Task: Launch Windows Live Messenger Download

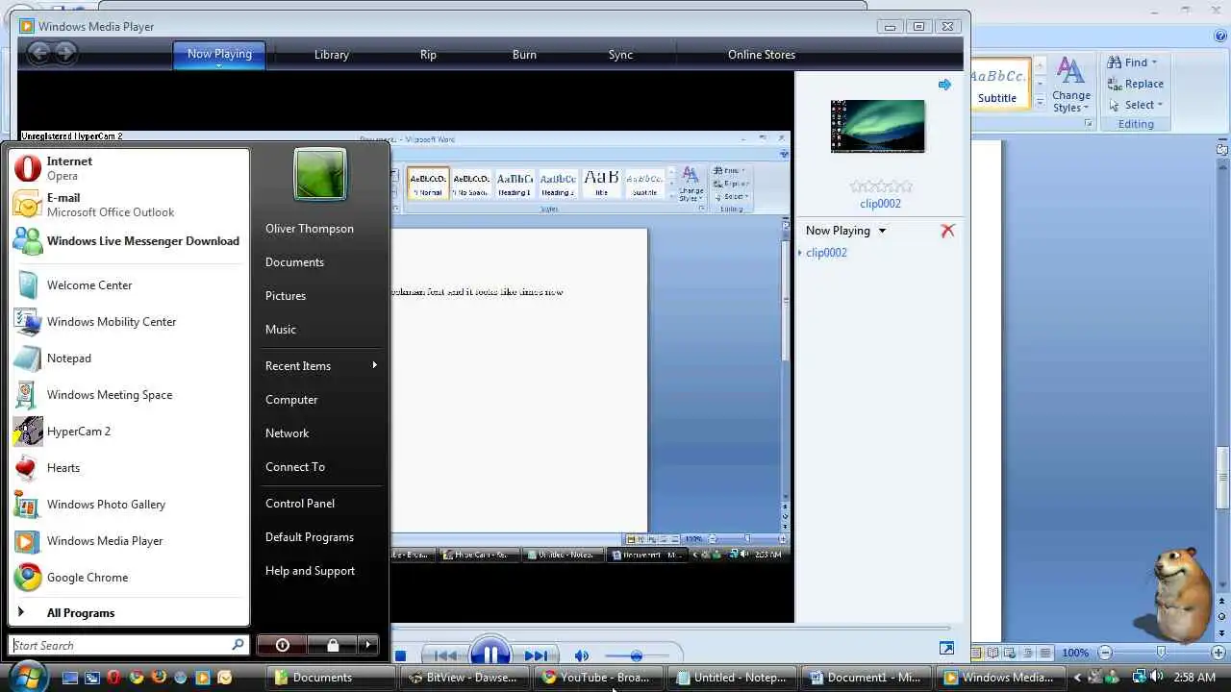Action: click(x=129, y=241)
